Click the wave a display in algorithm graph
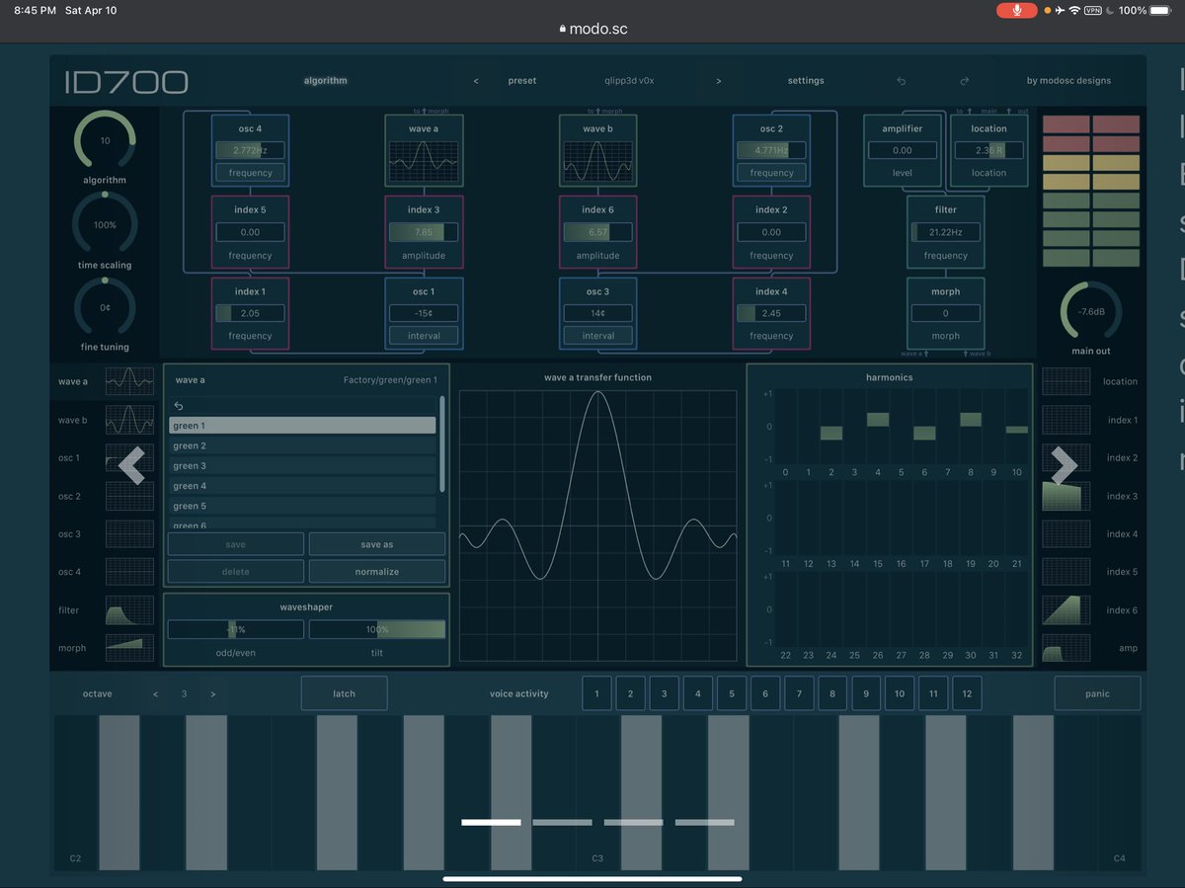Image resolution: width=1185 pixels, height=888 pixels. pos(424,162)
